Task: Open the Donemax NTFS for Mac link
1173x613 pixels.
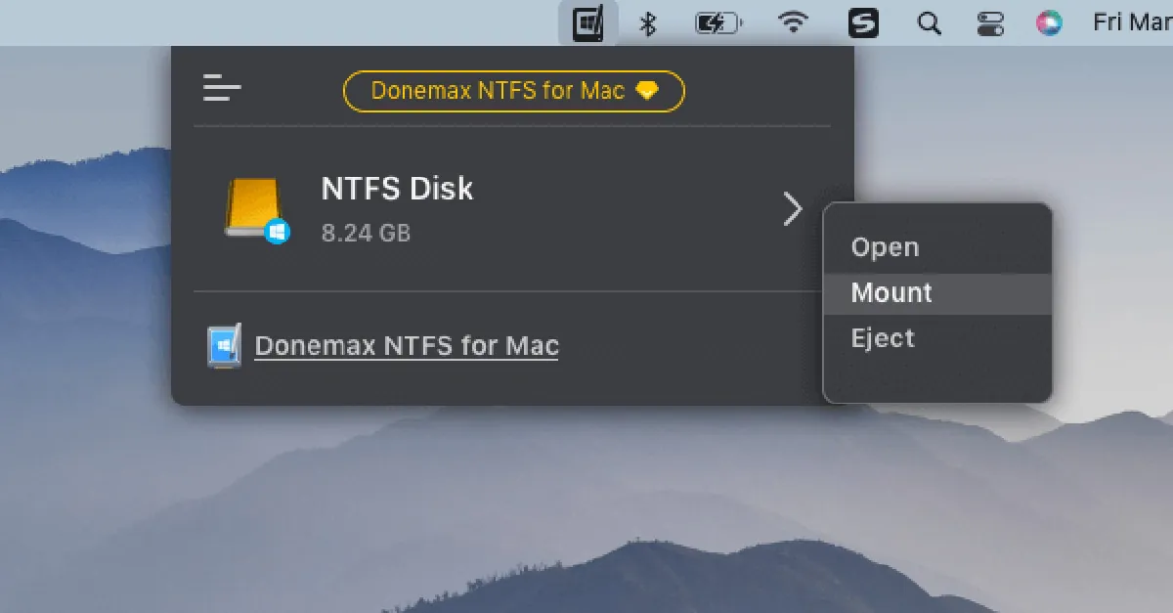Action: coord(406,344)
